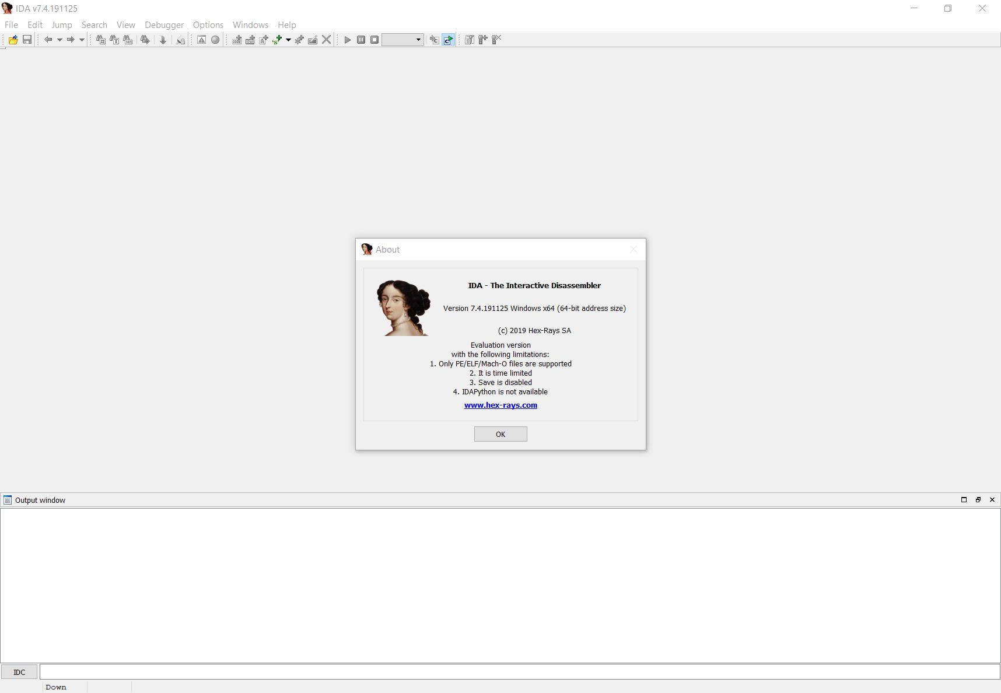Click the IDA lady portrait image
1001x693 pixels.
pos(404,307)
